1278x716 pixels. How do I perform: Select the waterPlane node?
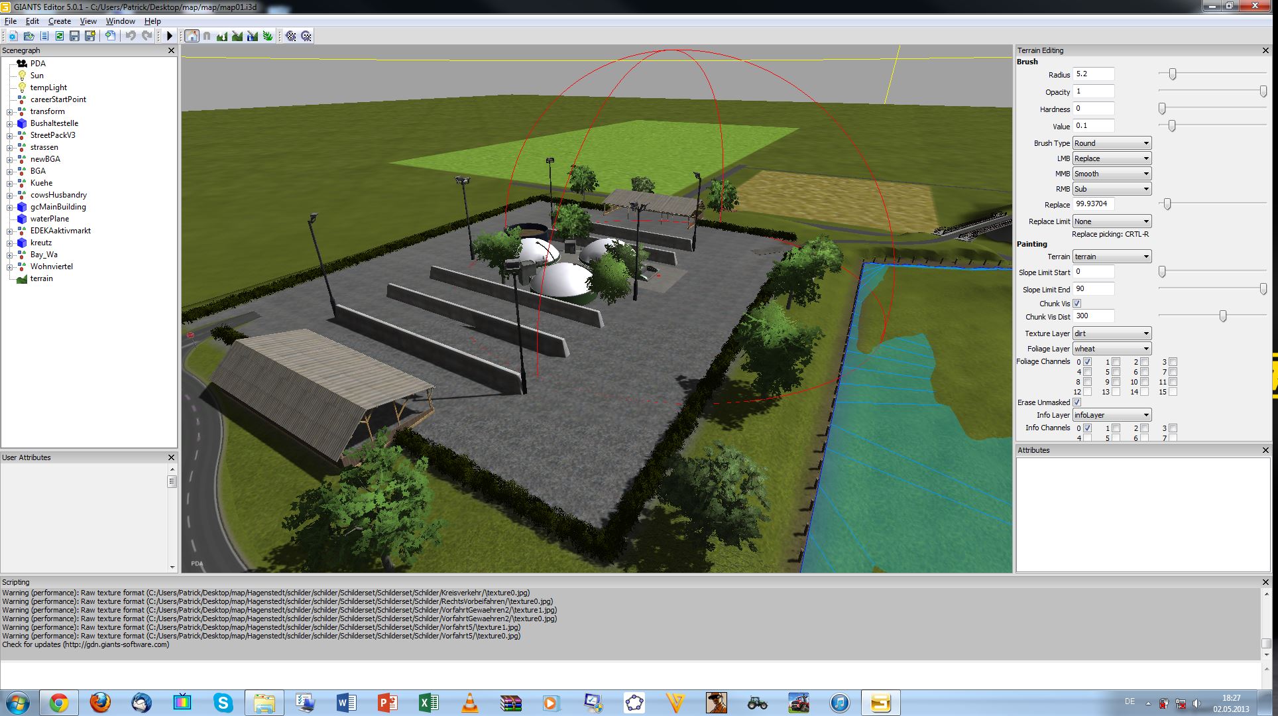tap(49, 219)
